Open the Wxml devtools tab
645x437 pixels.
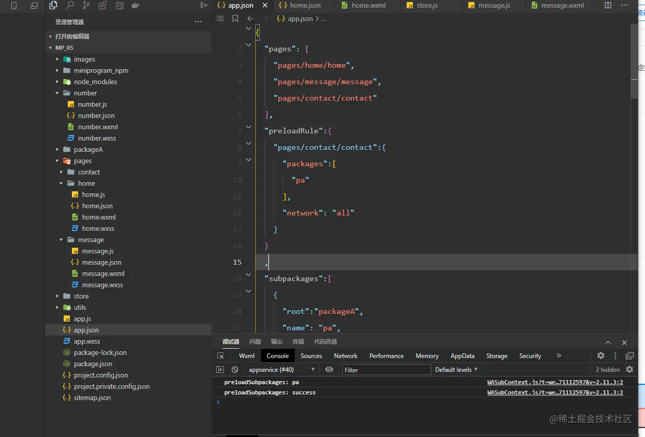click(246, 355)
